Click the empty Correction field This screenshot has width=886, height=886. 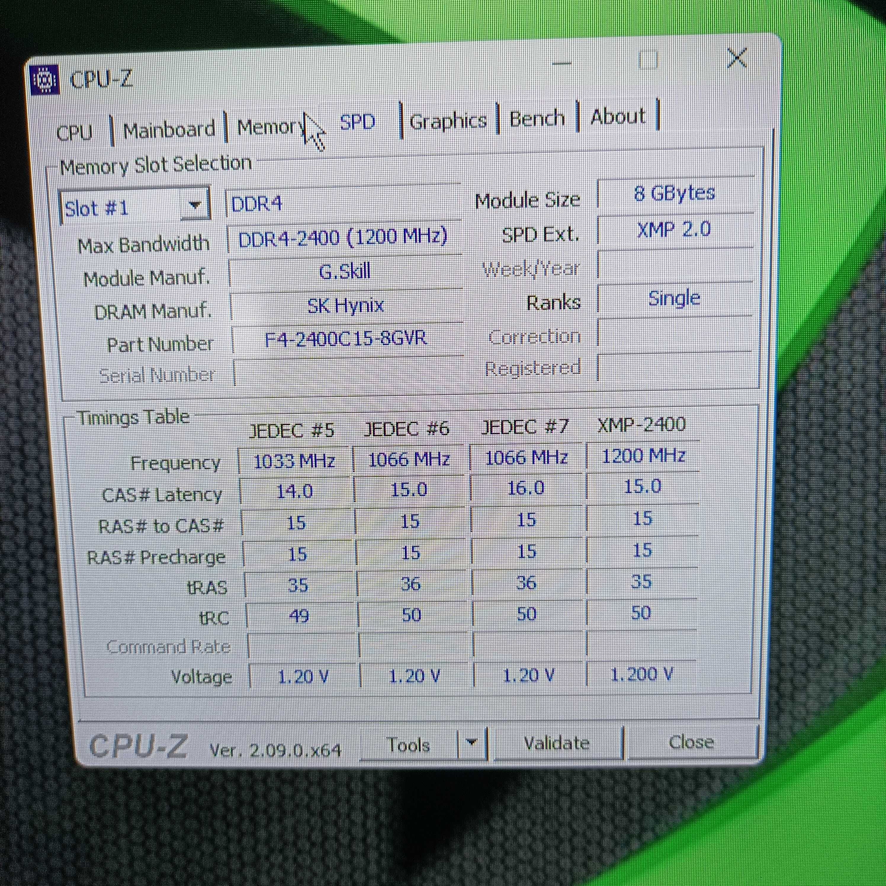674,333
